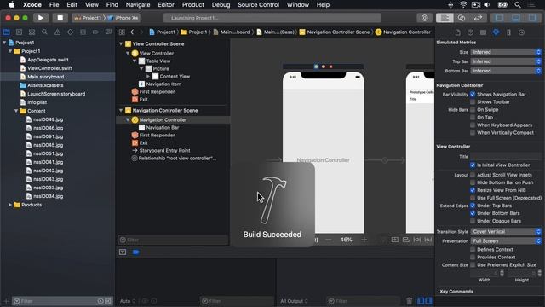The width and height of the screenshot is (545, 307).
Task: Toggle Shows Navigation Bar checkbox
Action: (x=473, y=94)
